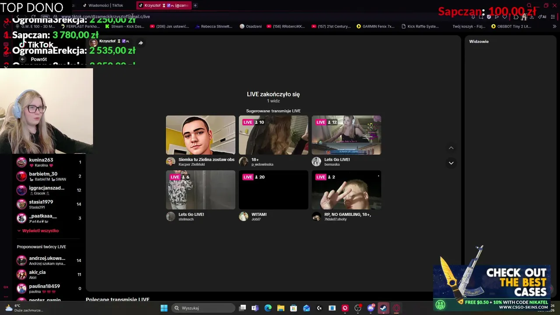Click the Wyszukaj taskbar search box
This screenshot has width=560, height=315.
(203, 308)
